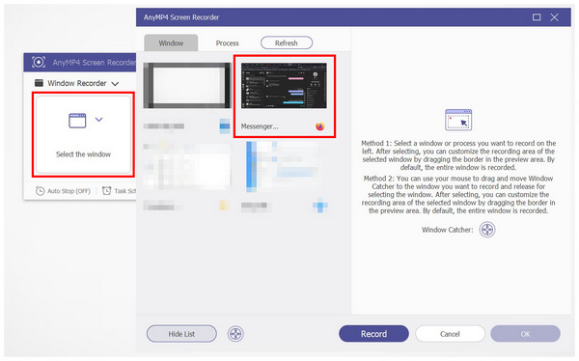
Task: Click the crosshair catcher icon beside Hide List
Action: 235,334
